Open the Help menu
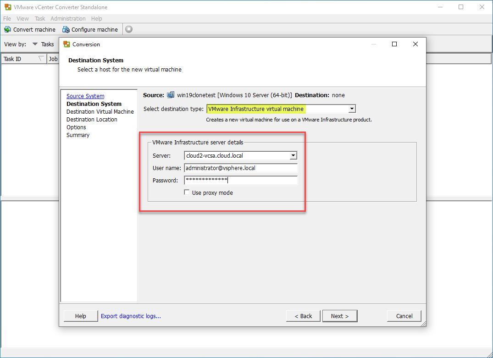The height and width of the screenshot is (358, 493). point(96,18)
